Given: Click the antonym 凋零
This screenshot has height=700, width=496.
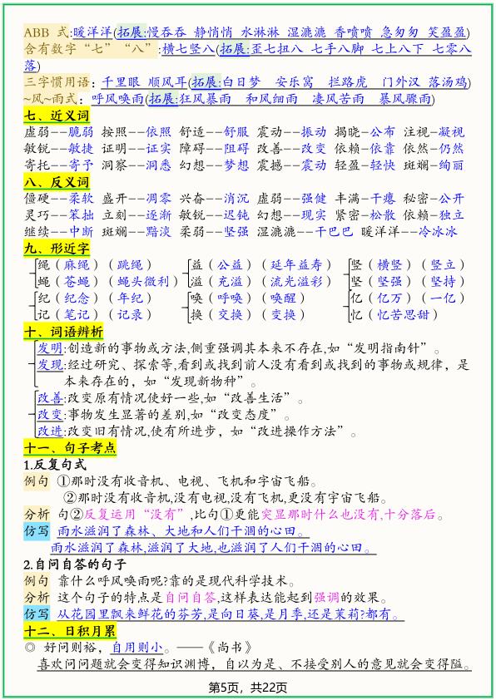Looking at the screenshot, I should 159,199.
